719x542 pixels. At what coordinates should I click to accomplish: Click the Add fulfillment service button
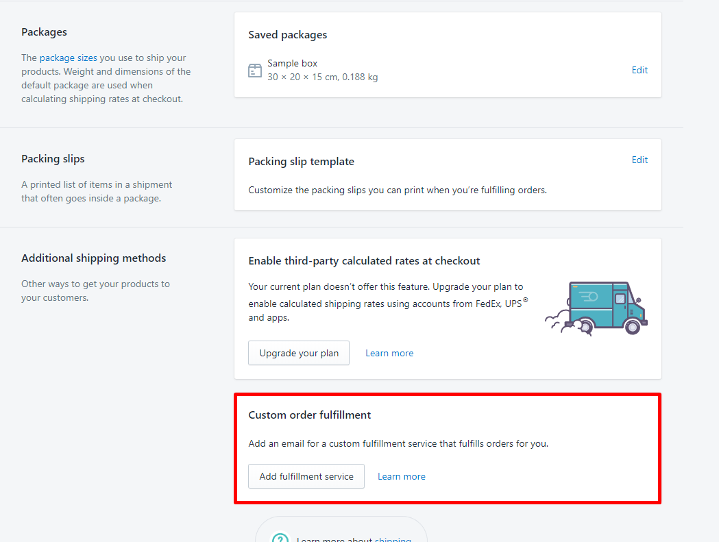pyautogui.click(x=306, y=476)
